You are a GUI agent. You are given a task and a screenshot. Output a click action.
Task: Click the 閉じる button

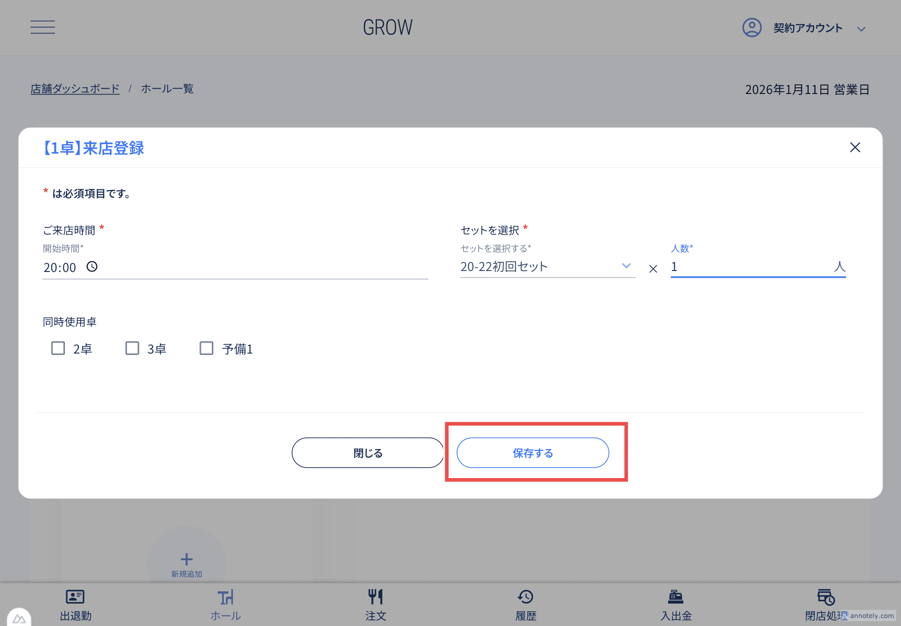tap(367, 453)
